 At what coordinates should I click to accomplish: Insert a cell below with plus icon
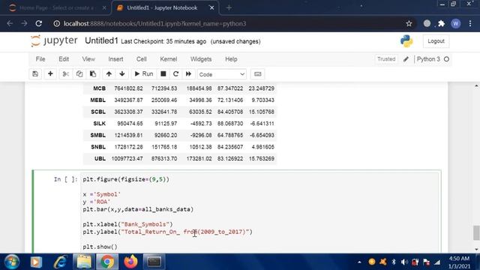click(x=50, y=74)
